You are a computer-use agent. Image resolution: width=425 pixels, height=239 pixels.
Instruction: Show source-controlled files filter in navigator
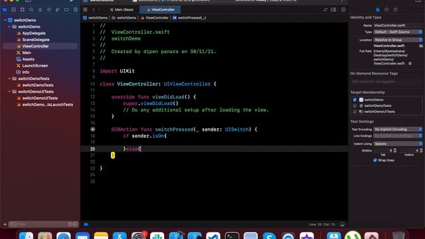75,224
